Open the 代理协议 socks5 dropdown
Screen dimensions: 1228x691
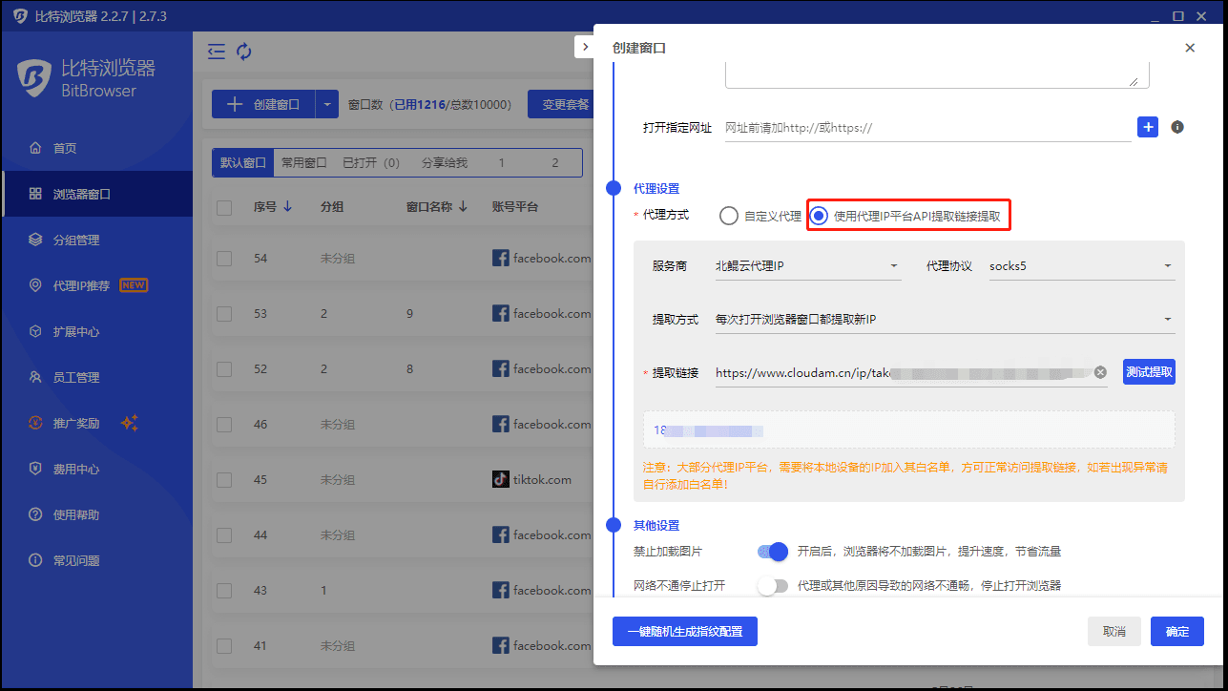1080,266
